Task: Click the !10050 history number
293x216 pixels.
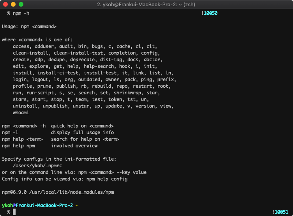Action: click(209, 13)
